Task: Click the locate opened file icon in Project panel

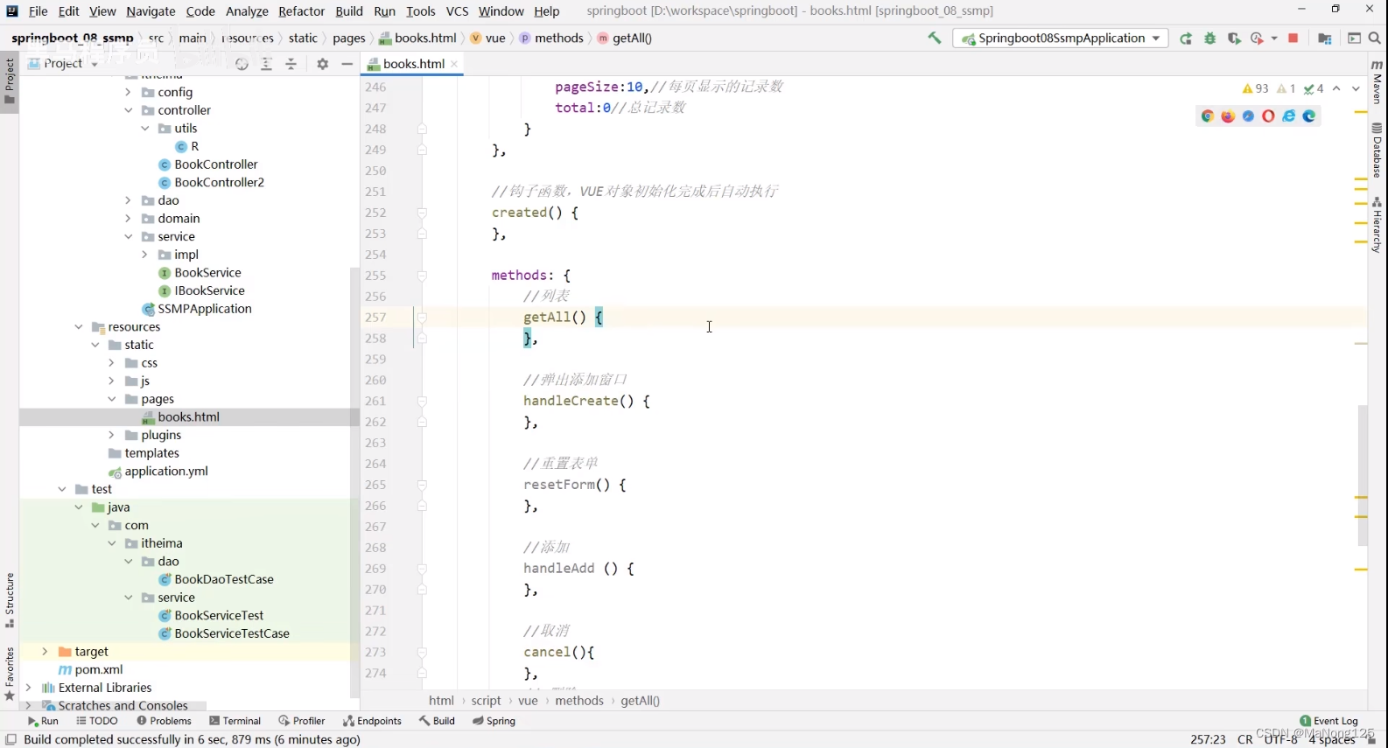Action: click(242, 64)
